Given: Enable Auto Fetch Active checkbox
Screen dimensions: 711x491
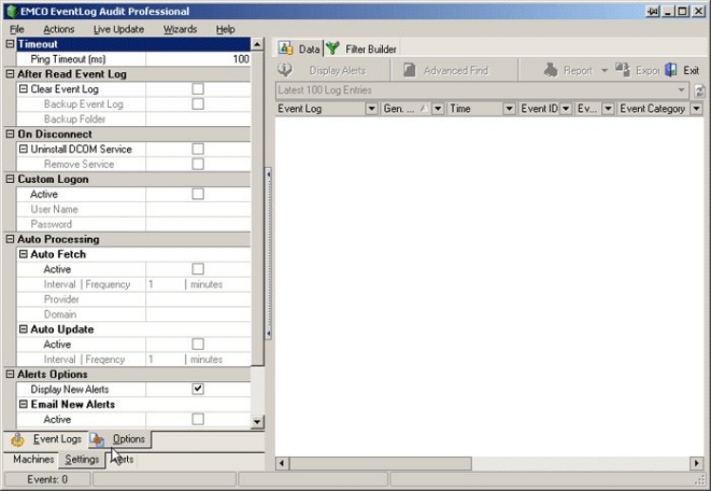Looking at the screenshot, I should [x=198, y=269].
